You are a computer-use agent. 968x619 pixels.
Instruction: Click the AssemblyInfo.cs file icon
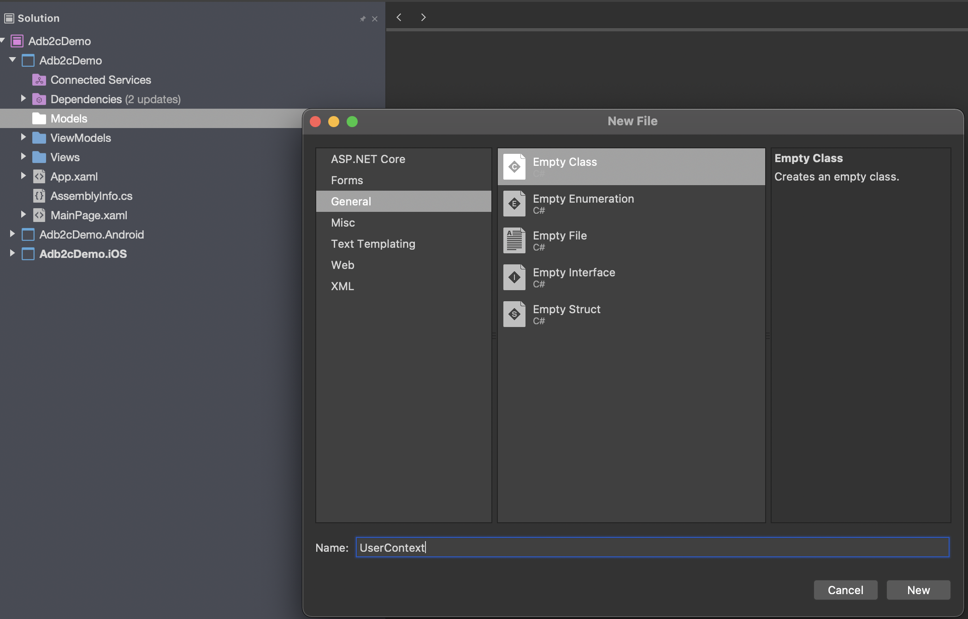[39, 196]
